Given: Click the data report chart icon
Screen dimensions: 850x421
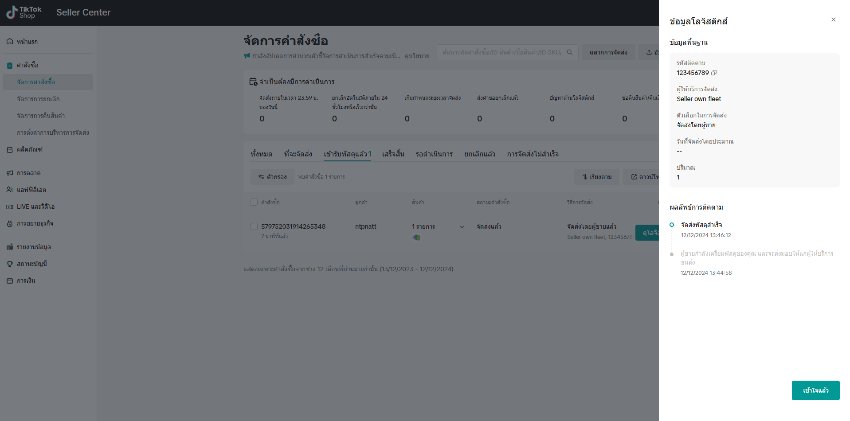Looking at the screenshot, I should pyautogui.click(x=10, y=247).
